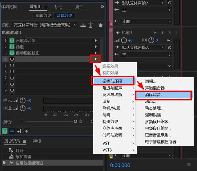Toggle power button of slot 8
The height and width of the screenshot is (171, 197).
coord(12,84)
